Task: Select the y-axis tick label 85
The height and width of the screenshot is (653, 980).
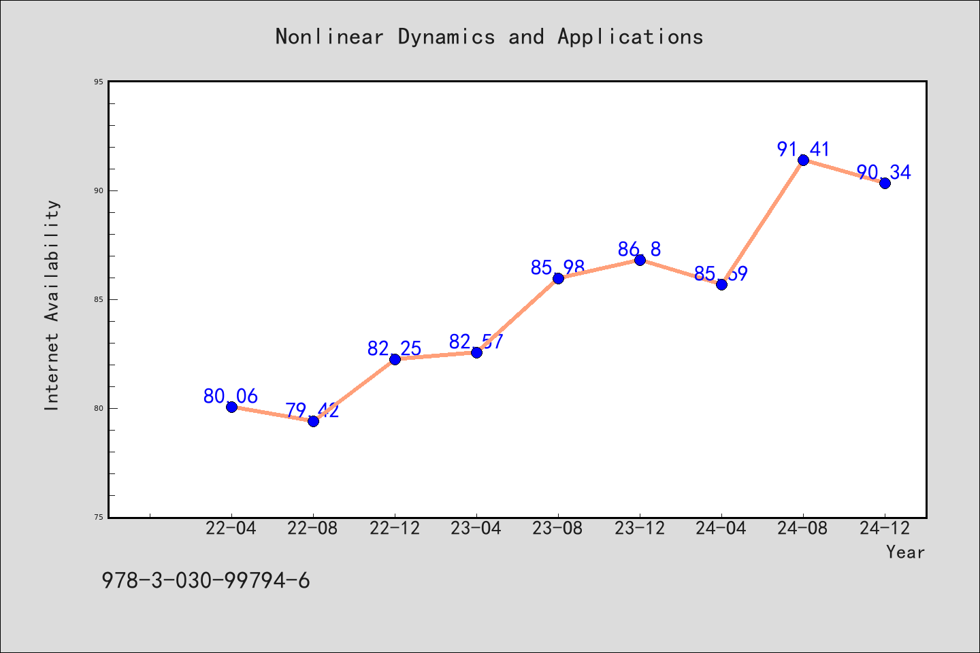Action: coord(99,299)
